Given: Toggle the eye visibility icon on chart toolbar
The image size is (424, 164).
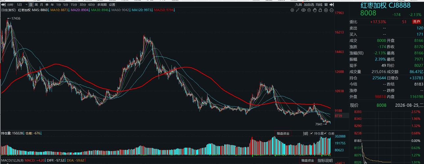Looking at the screenshot, I should point(304,10).
